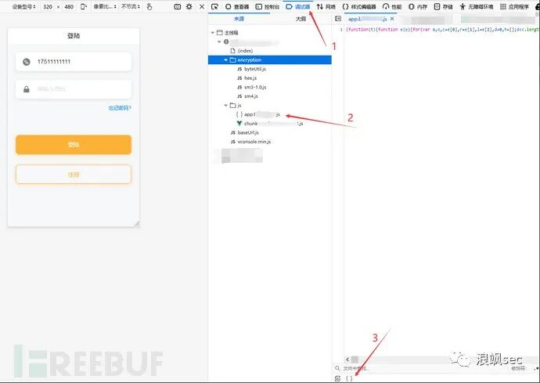The width and height of the screenshot is (540, 383).
Task: Open the app js file under js folder
Action: (258, 114)
